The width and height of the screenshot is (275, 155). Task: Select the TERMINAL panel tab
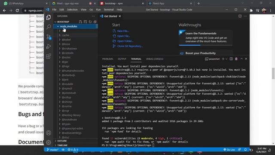point(136,59)
